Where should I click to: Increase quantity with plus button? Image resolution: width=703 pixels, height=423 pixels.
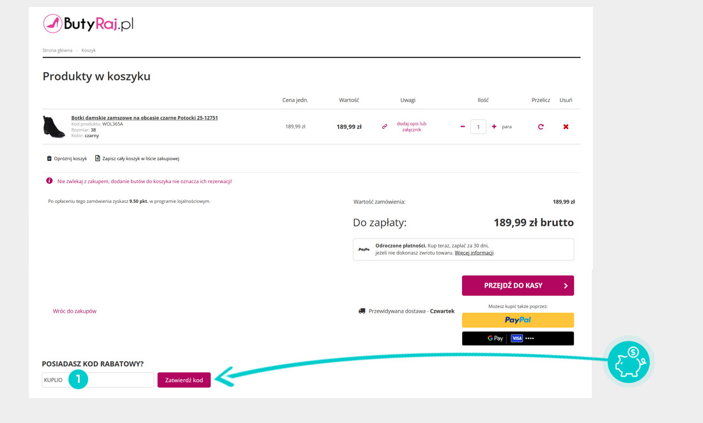tap(494, 127)
